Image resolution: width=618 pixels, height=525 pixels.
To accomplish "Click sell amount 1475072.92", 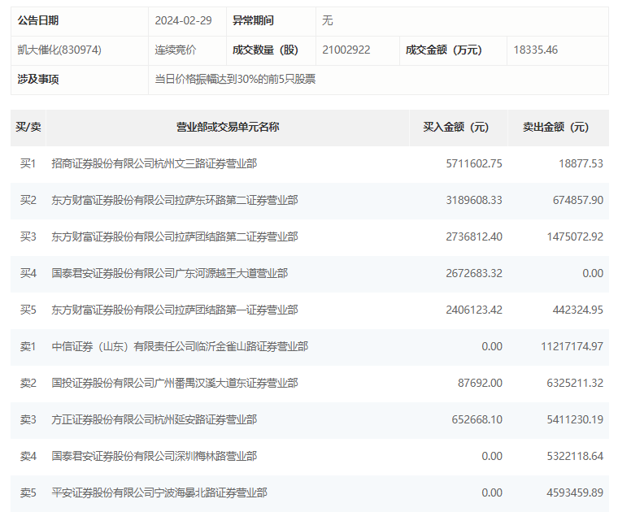I will (575, 236).
